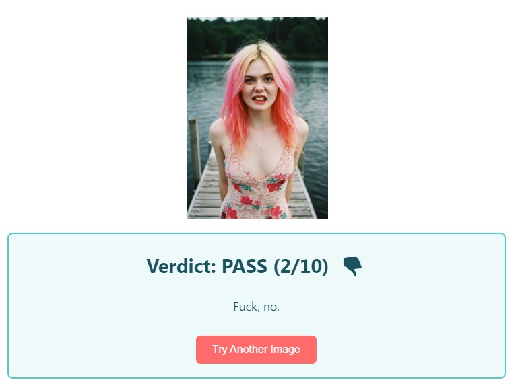Click the wooden dock post in photo
516x388 pixels.
(195, 149)
